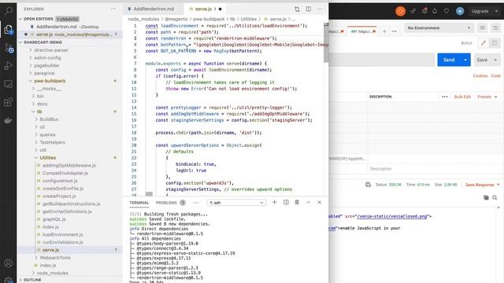Open Remote Explorer icon in activity bar

click(9, 84)
